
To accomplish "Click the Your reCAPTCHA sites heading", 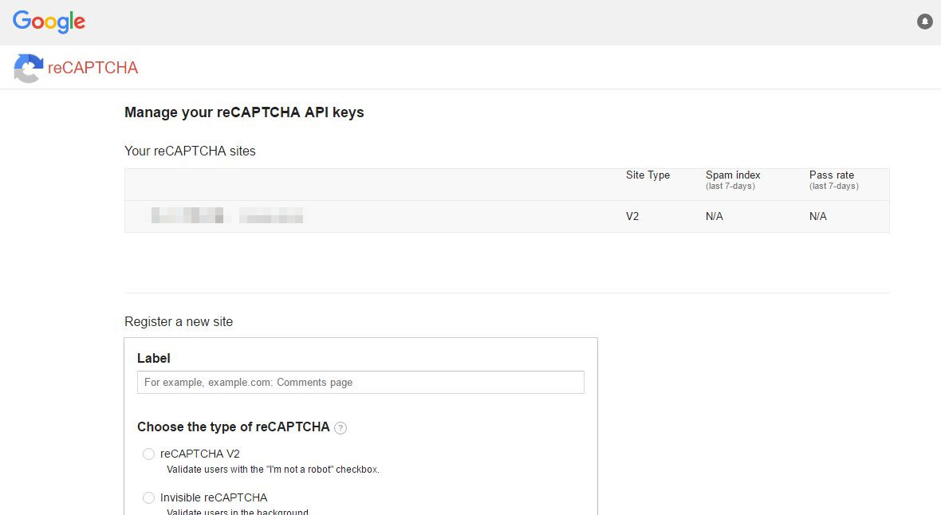I will tap(190, 151).
